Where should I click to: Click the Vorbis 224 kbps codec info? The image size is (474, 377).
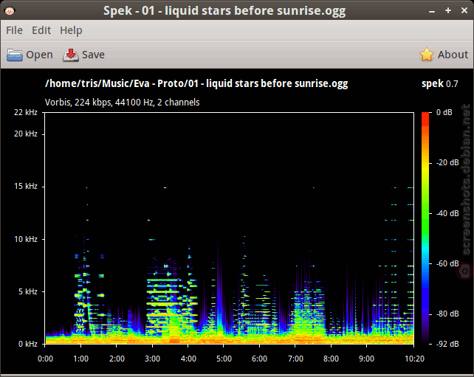click(122, 103)
